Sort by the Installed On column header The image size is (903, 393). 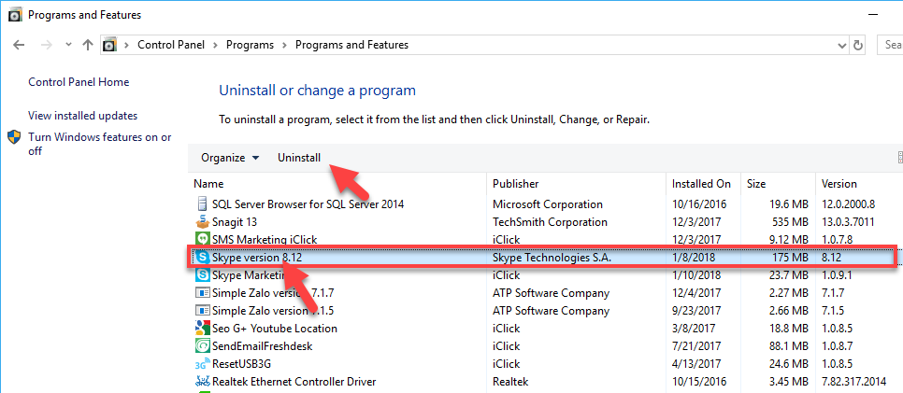[701, 184]
